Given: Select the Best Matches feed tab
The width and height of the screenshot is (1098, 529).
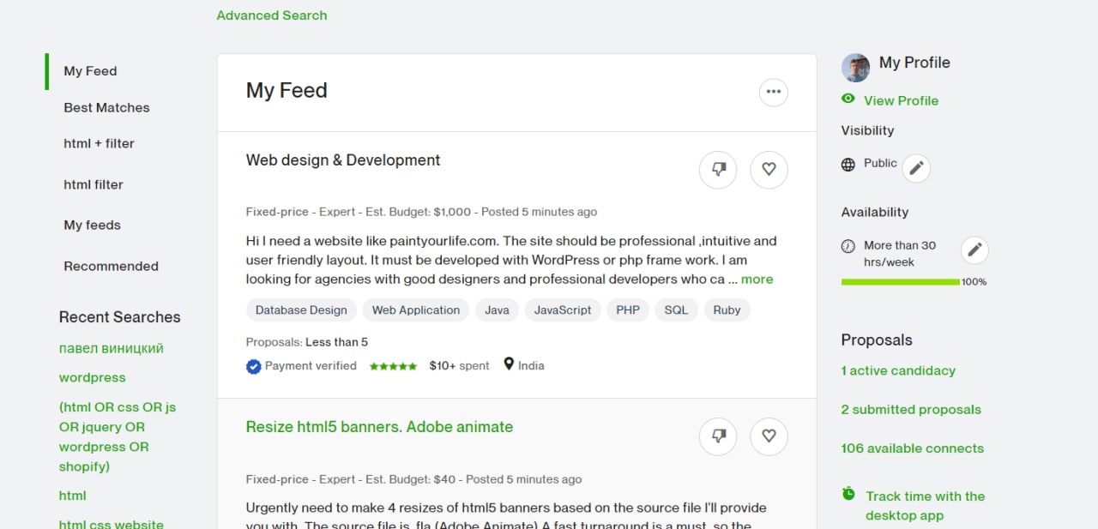Looking at the screenshot, I should 106,107.
